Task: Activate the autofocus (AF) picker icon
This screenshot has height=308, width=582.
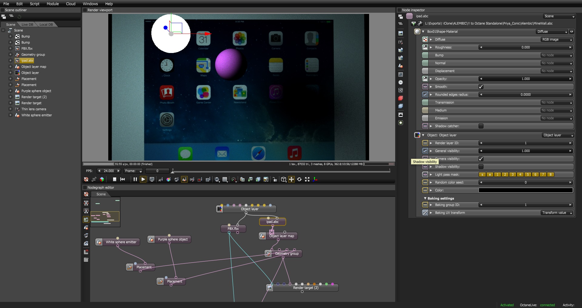Action: [x=160, y=180]
